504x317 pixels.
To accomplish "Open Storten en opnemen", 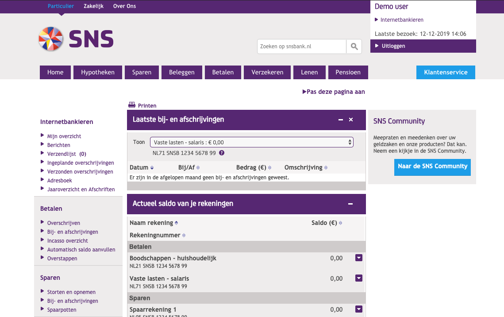I will click(71, 292).
